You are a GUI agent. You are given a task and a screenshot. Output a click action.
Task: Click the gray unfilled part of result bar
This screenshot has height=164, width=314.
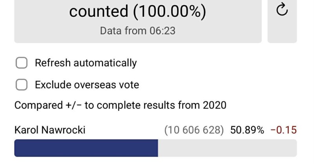(227, 148)
